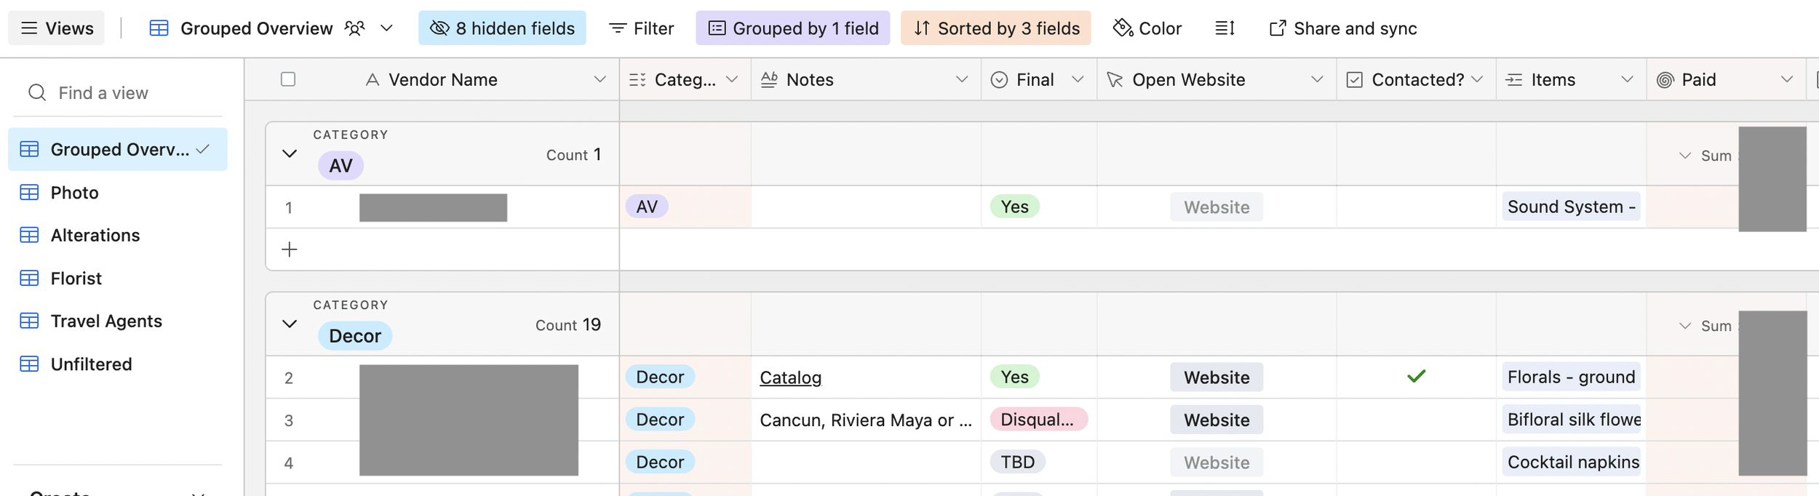Toggle Contacted checkmark in row 2

(1416, 377)
